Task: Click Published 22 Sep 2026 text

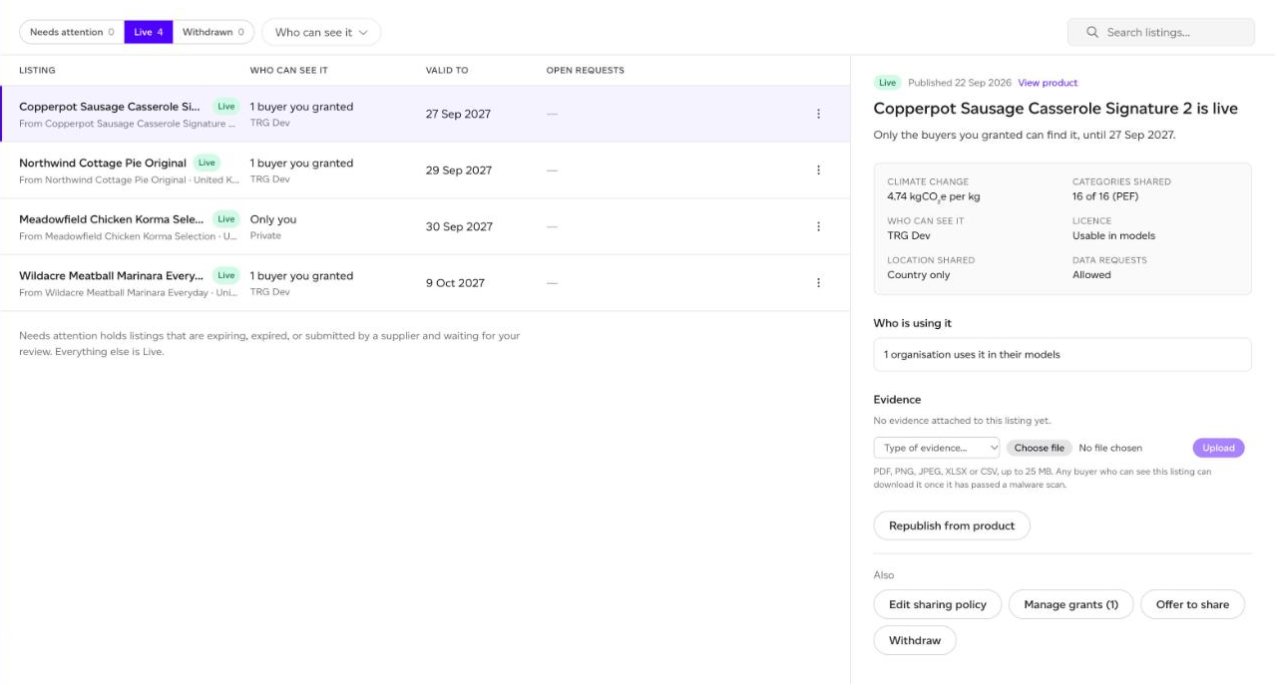Action: pyautogui.click(x=960, y=83)
